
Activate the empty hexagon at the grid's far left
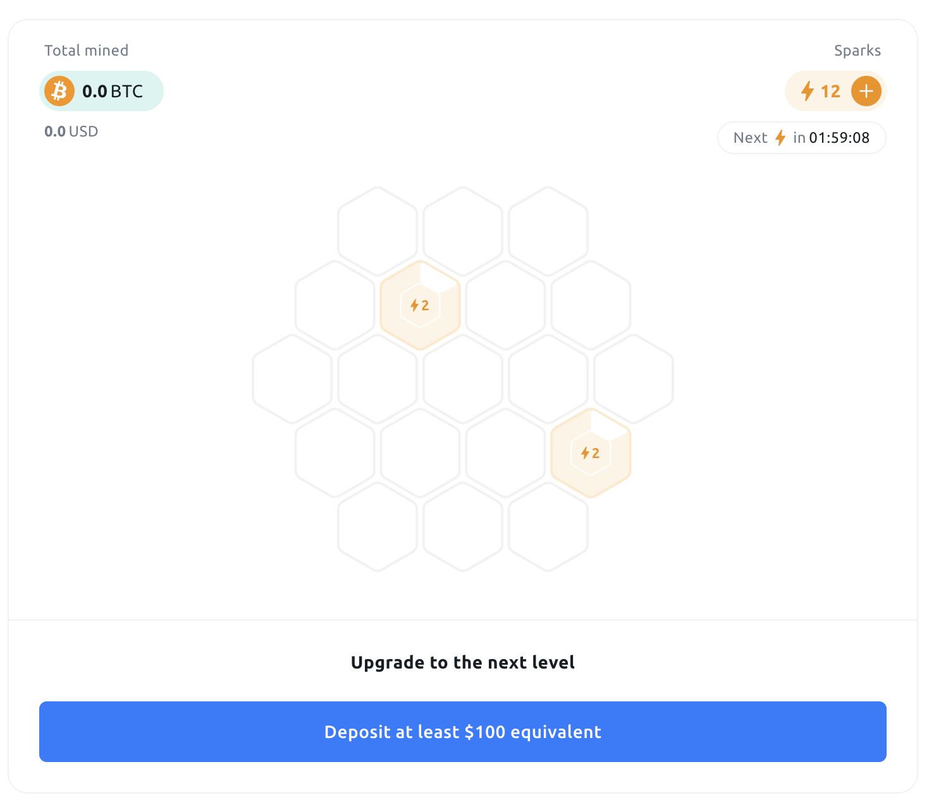292,378
